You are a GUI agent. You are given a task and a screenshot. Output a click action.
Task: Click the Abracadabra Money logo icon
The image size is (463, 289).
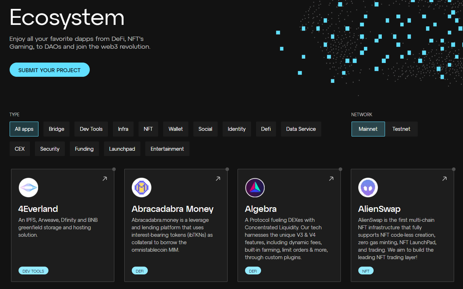pyautogui.click(x=141, y=187)
